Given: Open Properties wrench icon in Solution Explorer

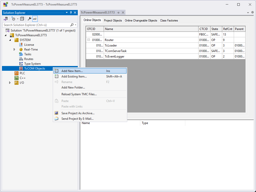Looking at the screenshot, I should (x=29, y=19).
